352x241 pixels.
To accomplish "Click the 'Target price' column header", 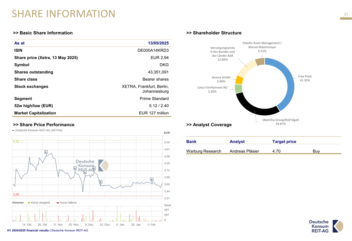I will [x=284, y=141].
